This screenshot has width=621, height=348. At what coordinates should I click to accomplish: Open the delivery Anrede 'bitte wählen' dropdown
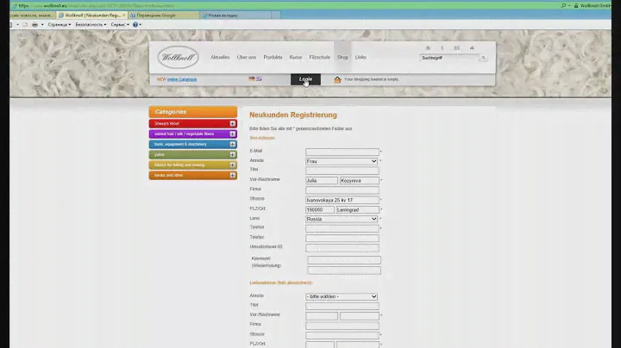pyautogui.click(x=342, y=296)
